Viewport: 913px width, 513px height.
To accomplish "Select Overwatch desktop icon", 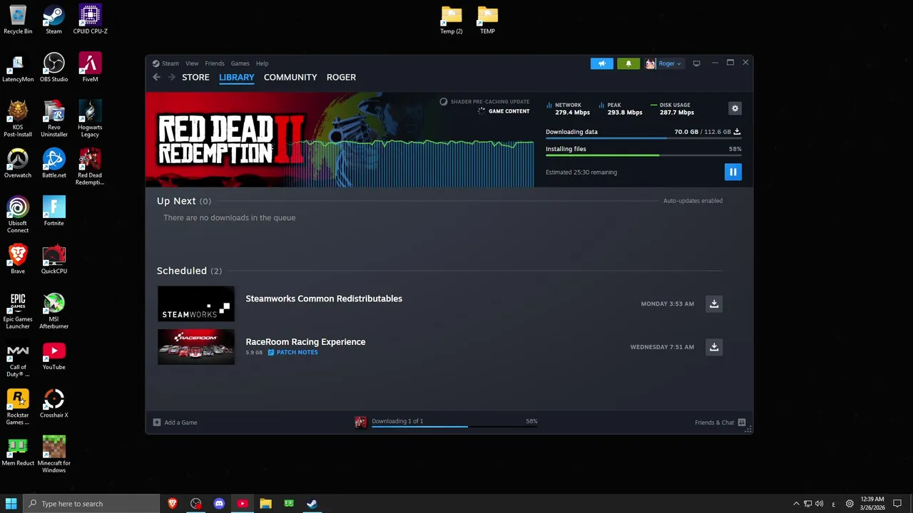I will tap(18, 164).
